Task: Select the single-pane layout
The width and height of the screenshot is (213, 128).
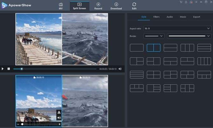Action: (137, 48)
